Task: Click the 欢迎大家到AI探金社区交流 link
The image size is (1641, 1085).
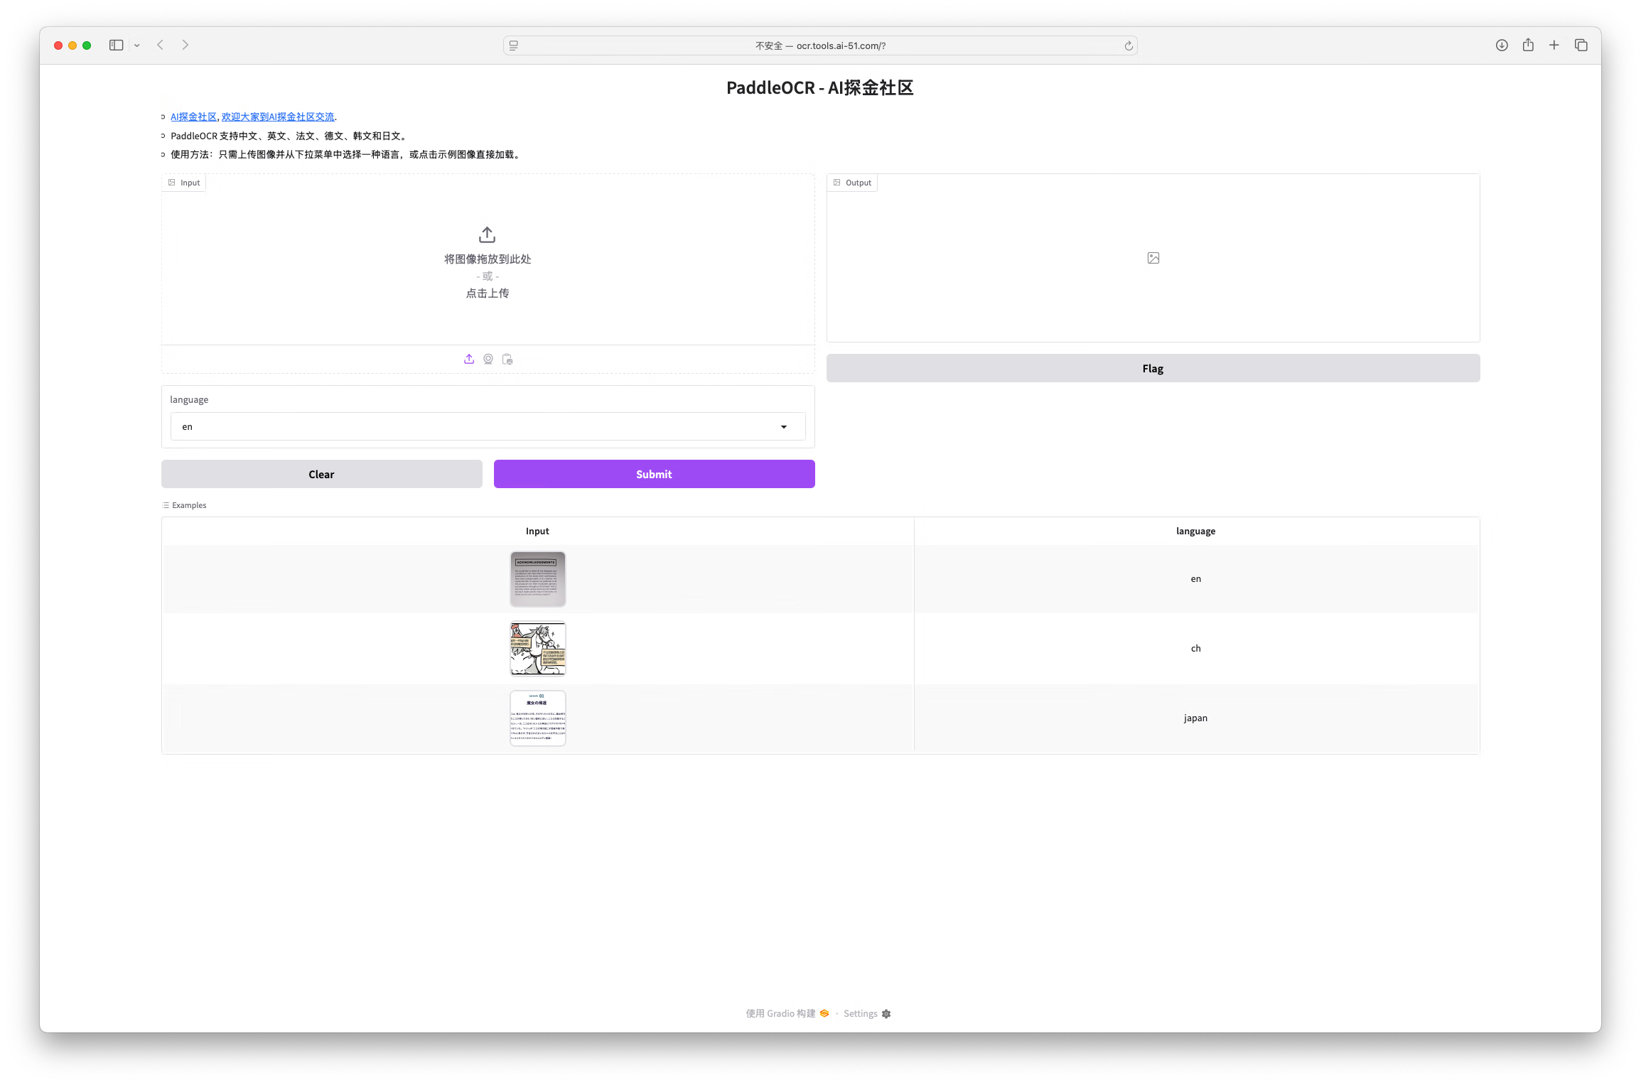Action: [x=278, y=117]
